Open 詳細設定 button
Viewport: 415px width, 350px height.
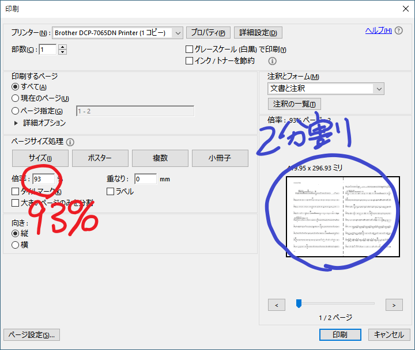(x=258, y=32)
